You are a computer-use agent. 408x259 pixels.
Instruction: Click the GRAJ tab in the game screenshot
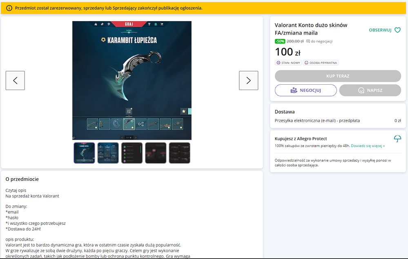[x=129, y=24]
